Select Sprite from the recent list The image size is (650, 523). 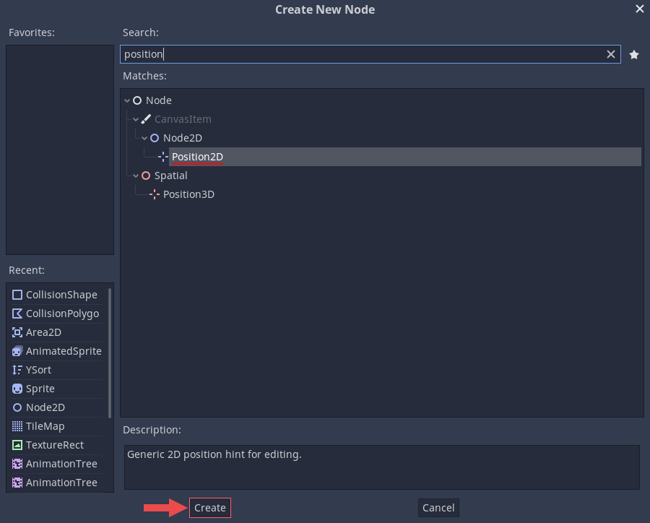coord(57,389)
